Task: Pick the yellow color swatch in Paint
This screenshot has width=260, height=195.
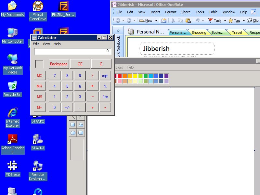Action: pyautogui.click(x=135, y=76)
